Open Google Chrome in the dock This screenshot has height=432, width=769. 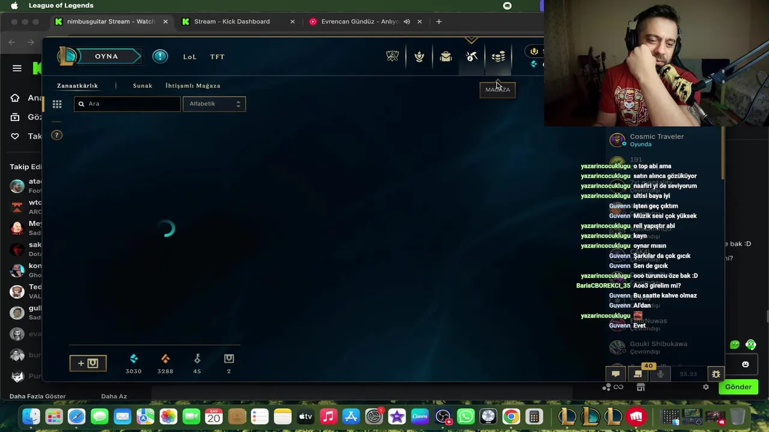point(511,416)
